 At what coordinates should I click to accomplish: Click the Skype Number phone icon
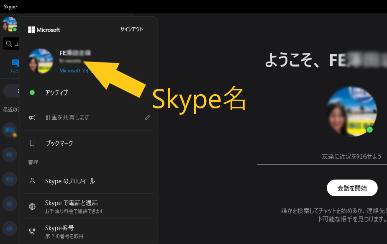click(32, 231)
